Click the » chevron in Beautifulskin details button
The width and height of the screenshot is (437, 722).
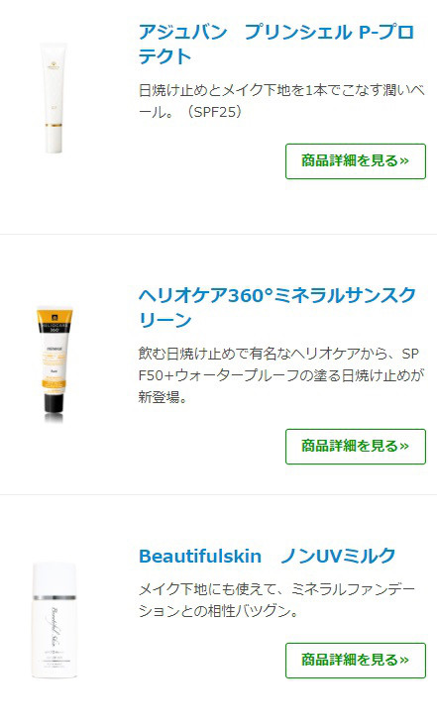click(404, 660)
